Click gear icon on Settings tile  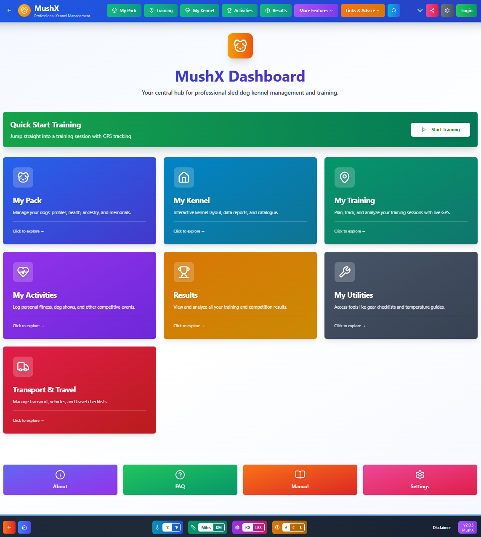(x=420, y=475)
